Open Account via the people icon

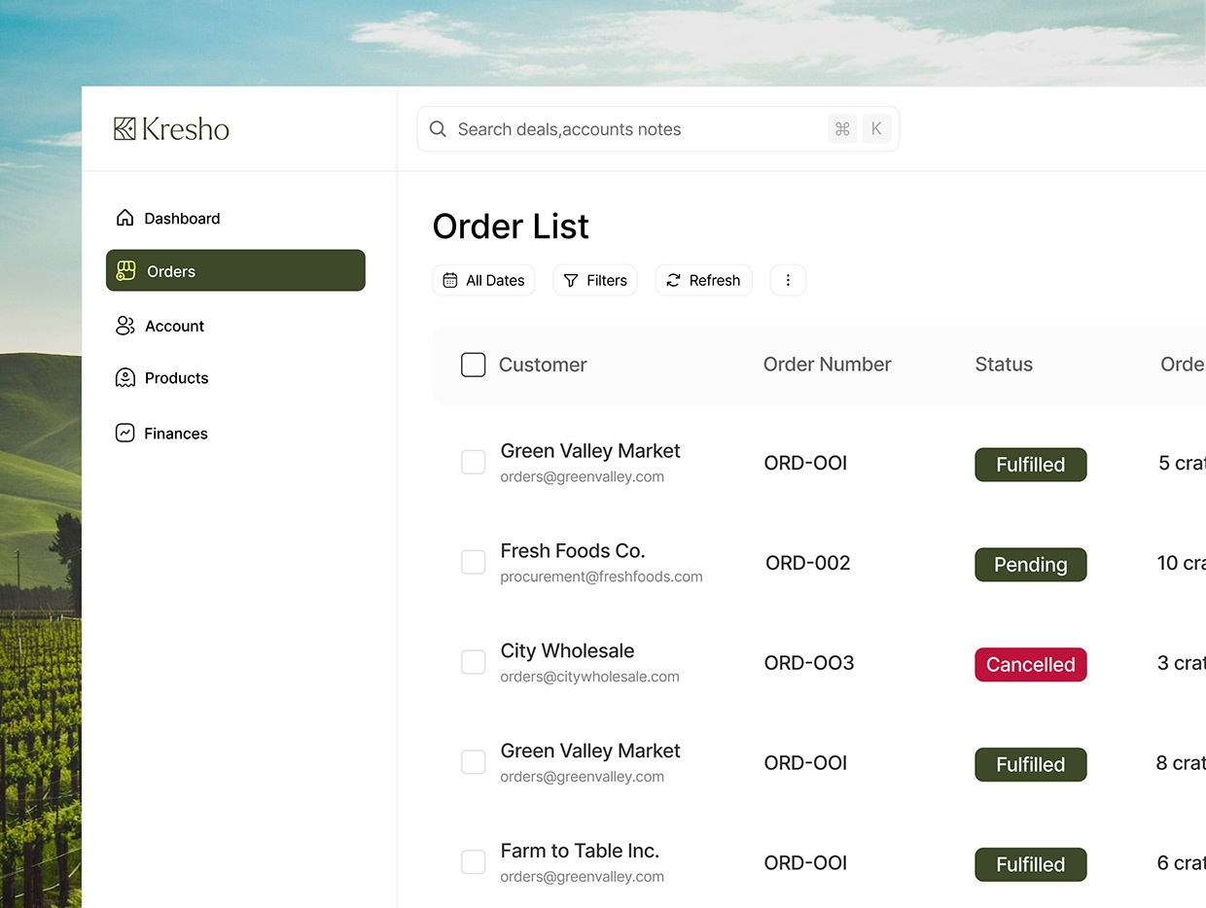(125, 325)
